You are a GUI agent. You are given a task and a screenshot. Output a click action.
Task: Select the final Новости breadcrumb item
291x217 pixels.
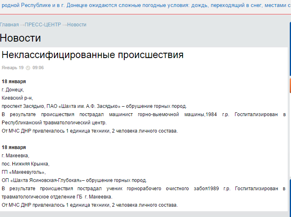[x=77, y=25]
